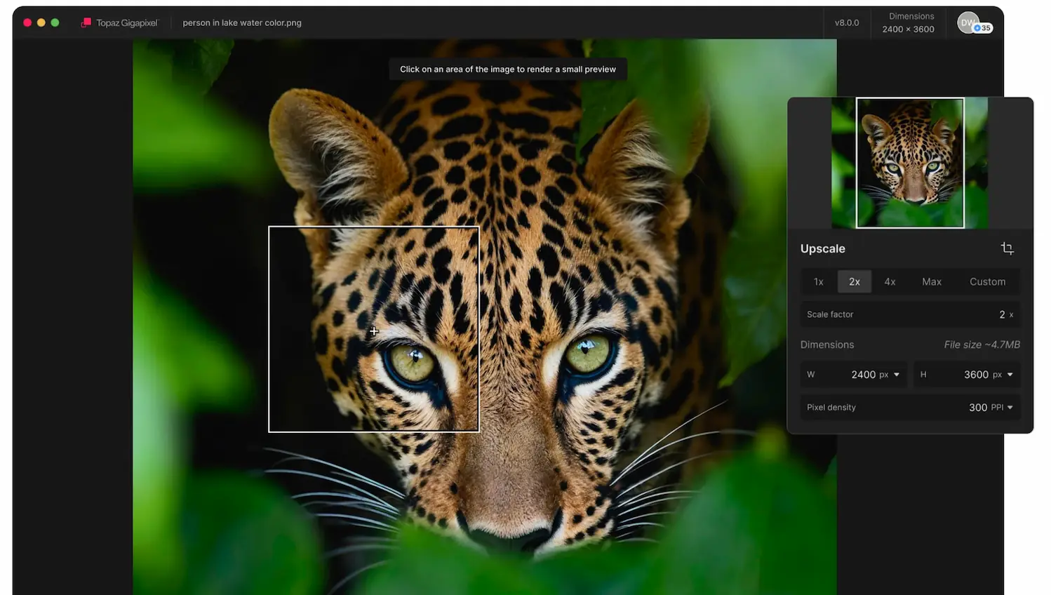
Task: Open the width px unit dropdown
Action: [890, 375]
